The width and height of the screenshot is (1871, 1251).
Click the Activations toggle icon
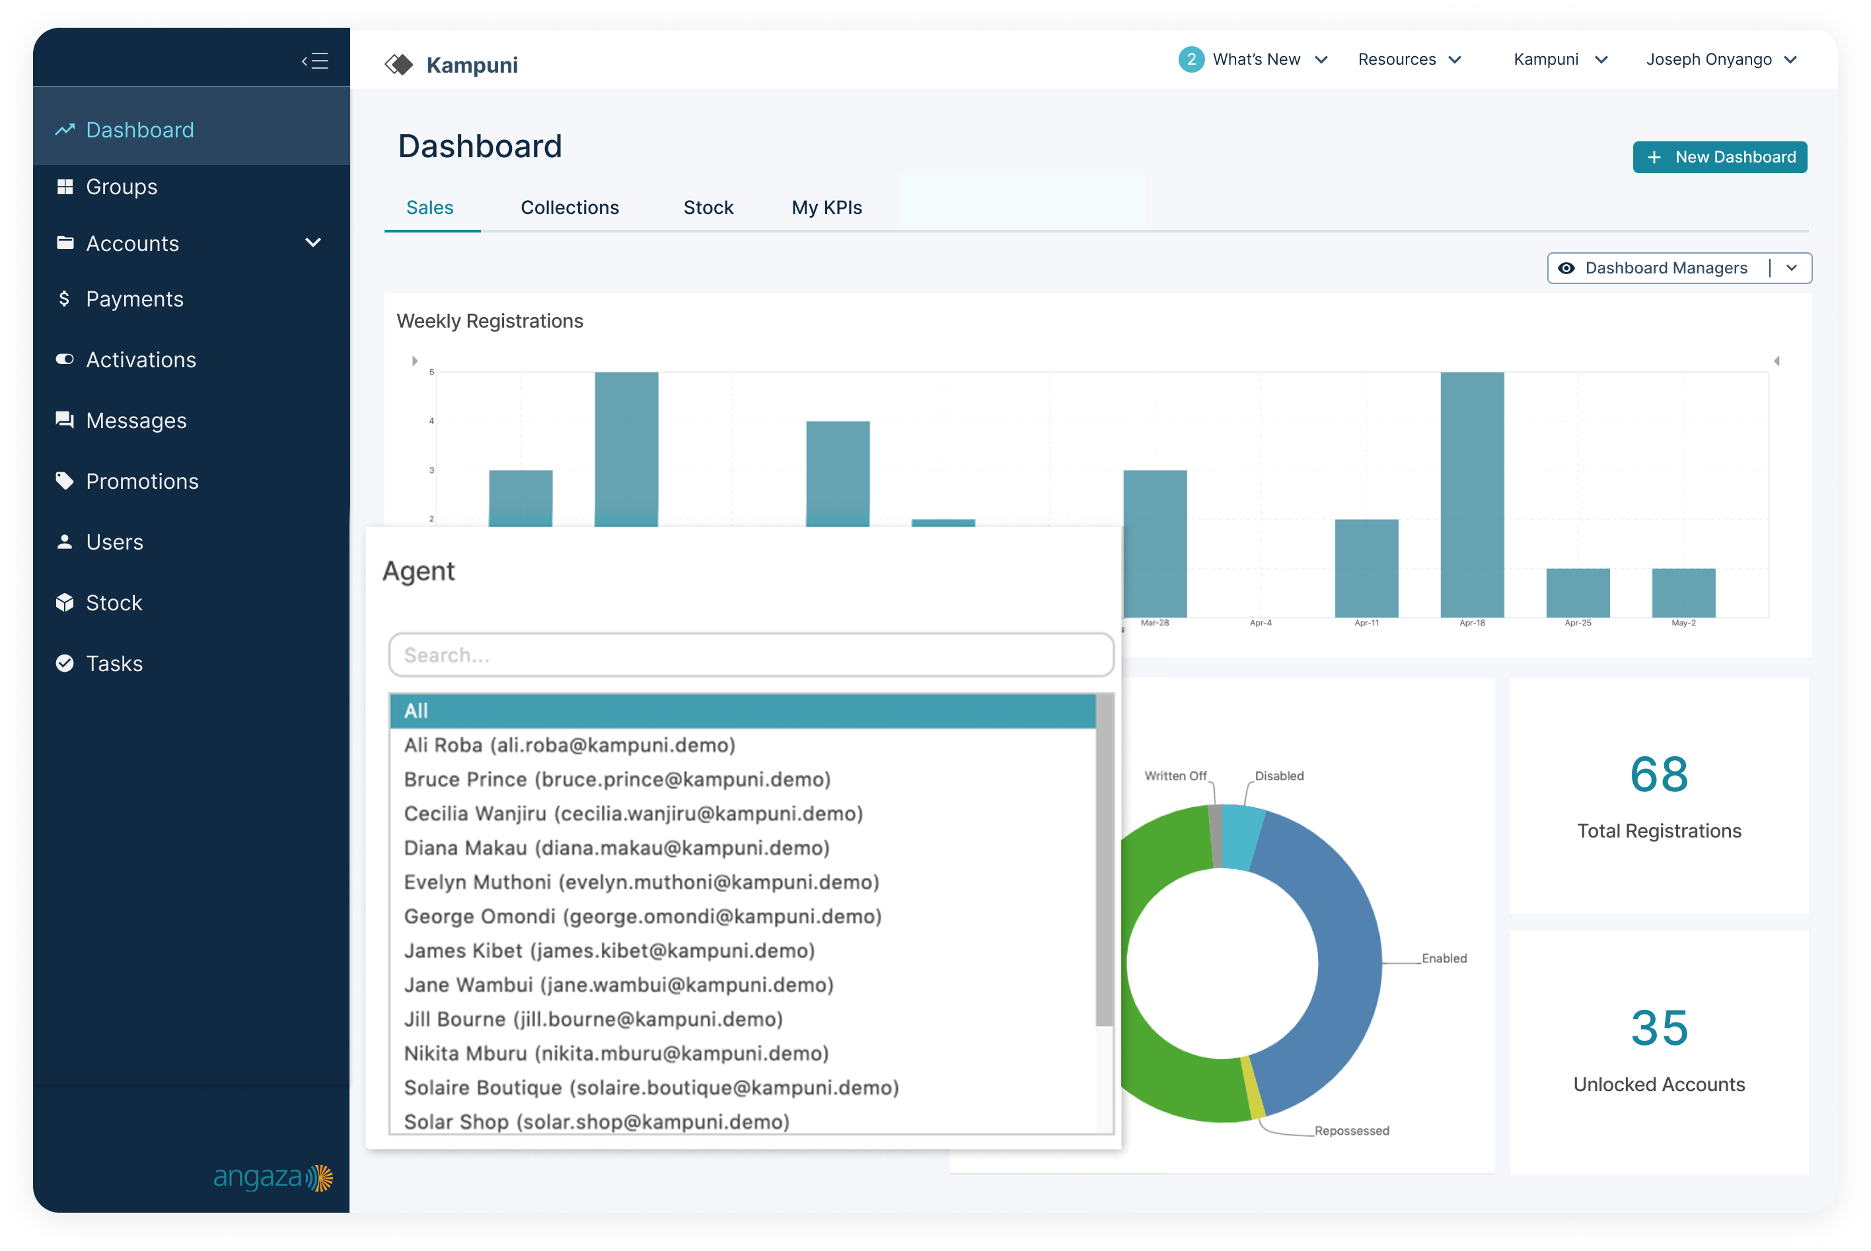(x=65, y=359)
